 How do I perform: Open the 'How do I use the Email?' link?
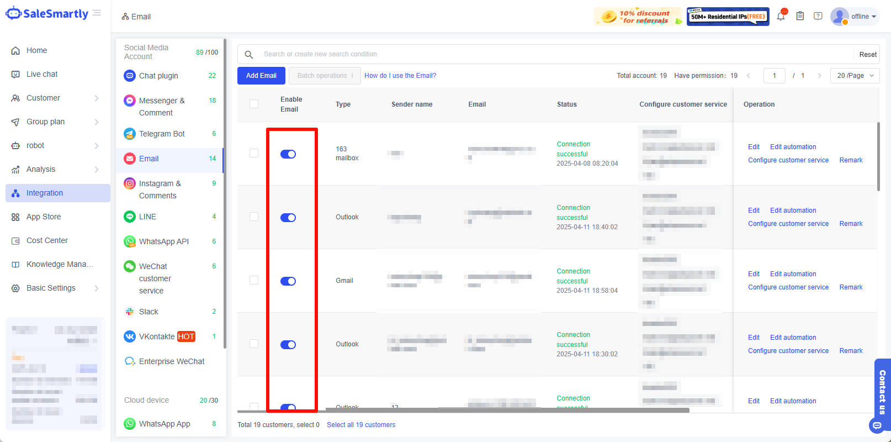(x=400, y=76)
